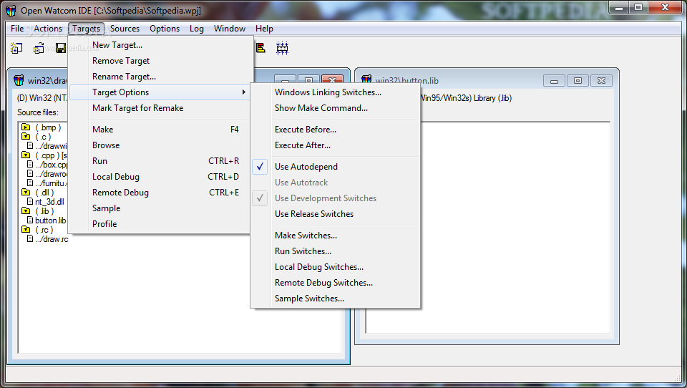
Task: Click the Save Project floppy icon
Action: tap(61, 48)
